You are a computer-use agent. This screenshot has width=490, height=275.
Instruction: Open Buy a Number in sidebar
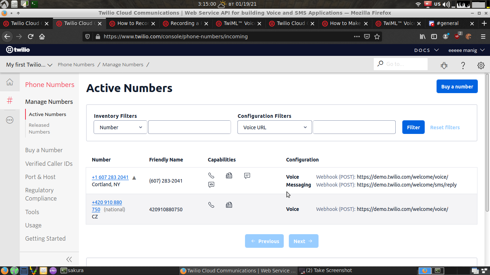44,150
